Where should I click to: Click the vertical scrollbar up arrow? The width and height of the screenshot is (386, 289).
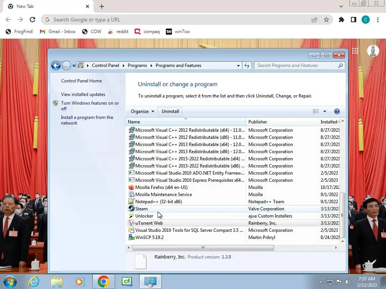point(342,121)
